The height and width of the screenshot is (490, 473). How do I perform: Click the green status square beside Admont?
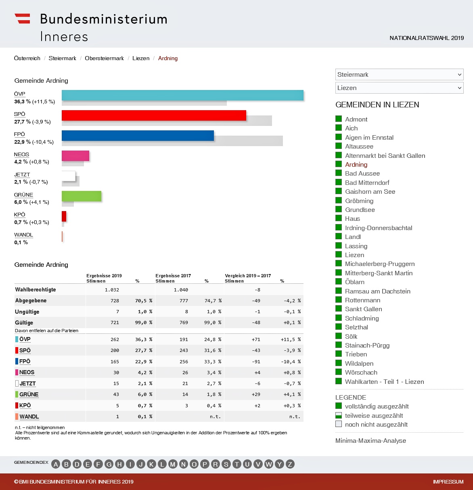click(339, 119)
